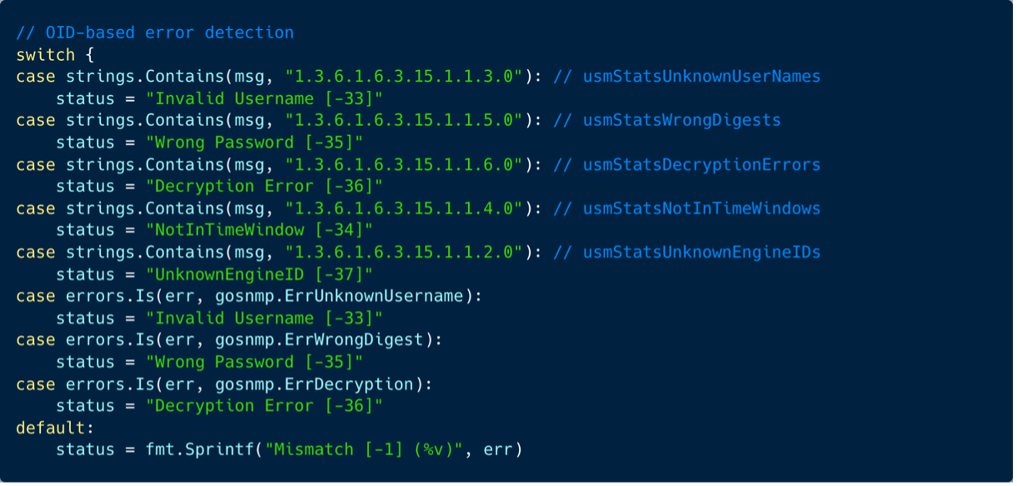Click the "OID-based error detection" comment
This screenshot has height=486, width=1017.
click(155, 33)
